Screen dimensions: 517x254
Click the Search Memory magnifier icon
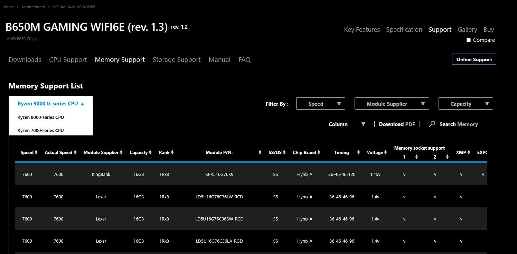tap(432, 124)
